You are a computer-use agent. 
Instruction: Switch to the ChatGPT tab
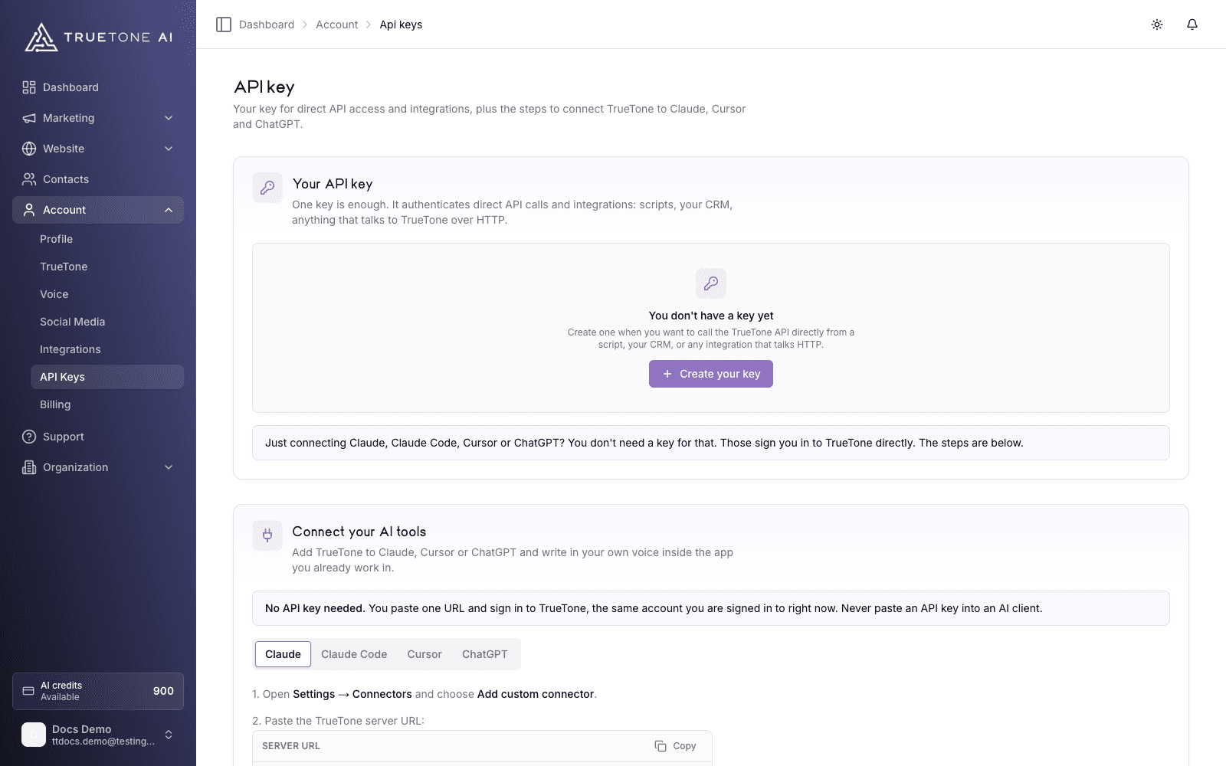tap(484, 654)
